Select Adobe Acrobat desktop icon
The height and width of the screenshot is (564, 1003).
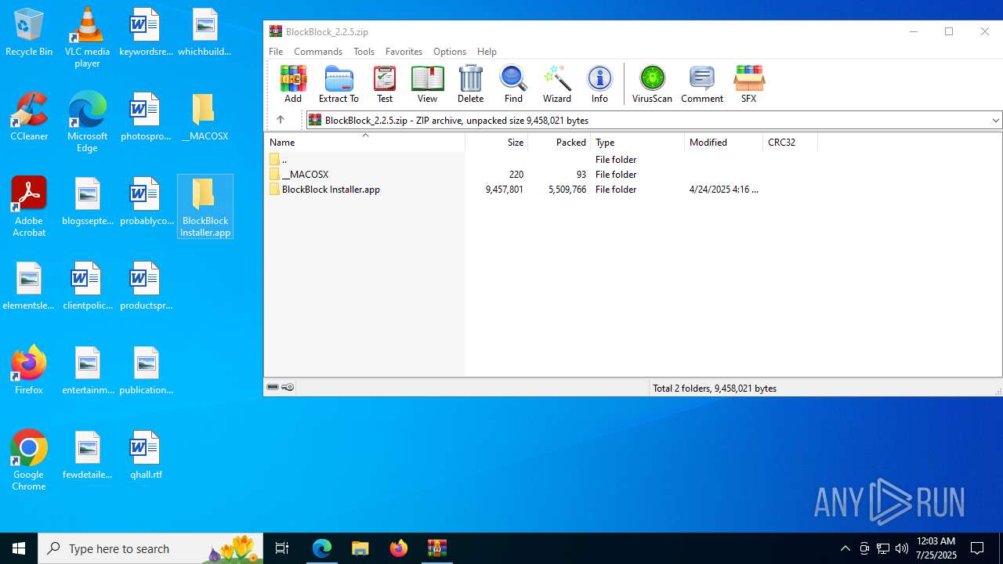coord(29,206)
